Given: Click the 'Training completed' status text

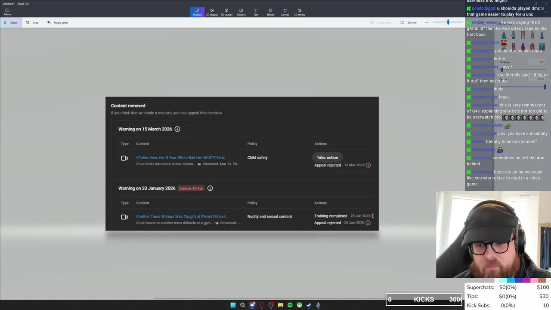Looking at the screenshot, I should click(331, 216).
